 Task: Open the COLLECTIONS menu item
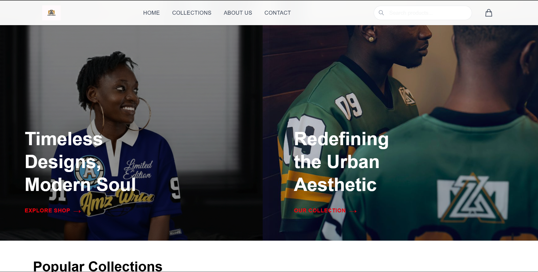click(x=192, y=13)
